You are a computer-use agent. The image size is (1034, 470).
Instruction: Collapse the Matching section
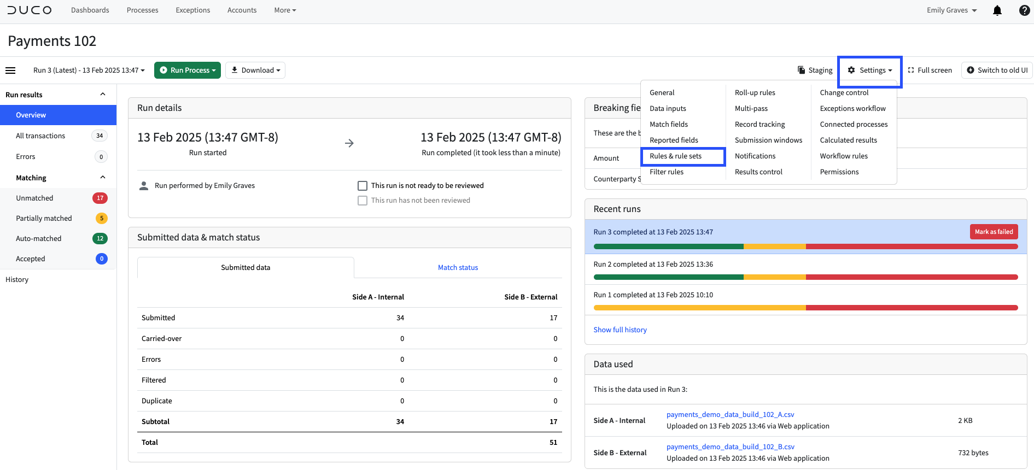click(103, 178)
